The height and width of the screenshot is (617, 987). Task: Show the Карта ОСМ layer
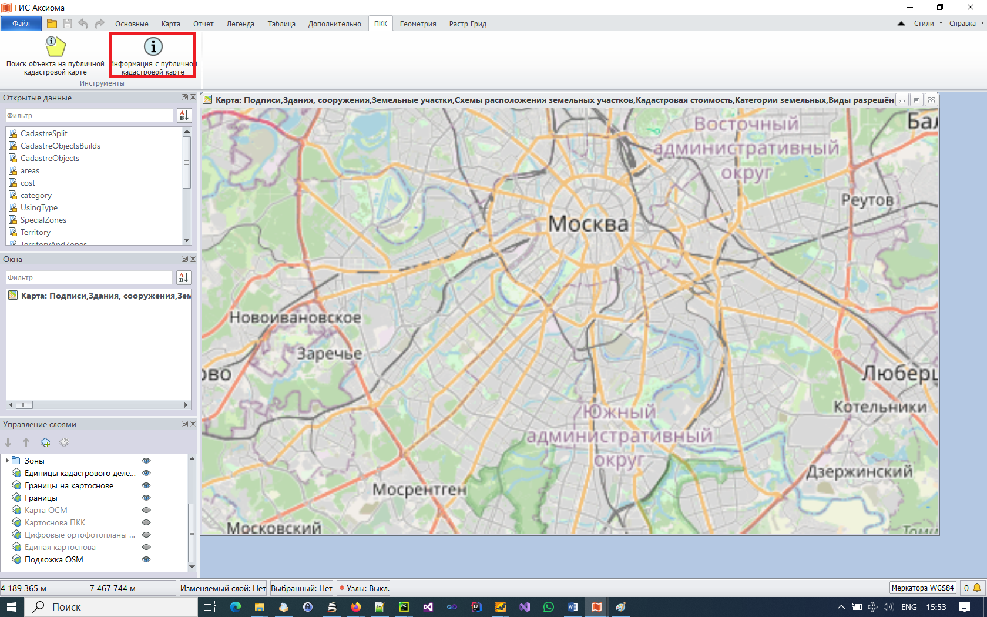coord(146,510)
